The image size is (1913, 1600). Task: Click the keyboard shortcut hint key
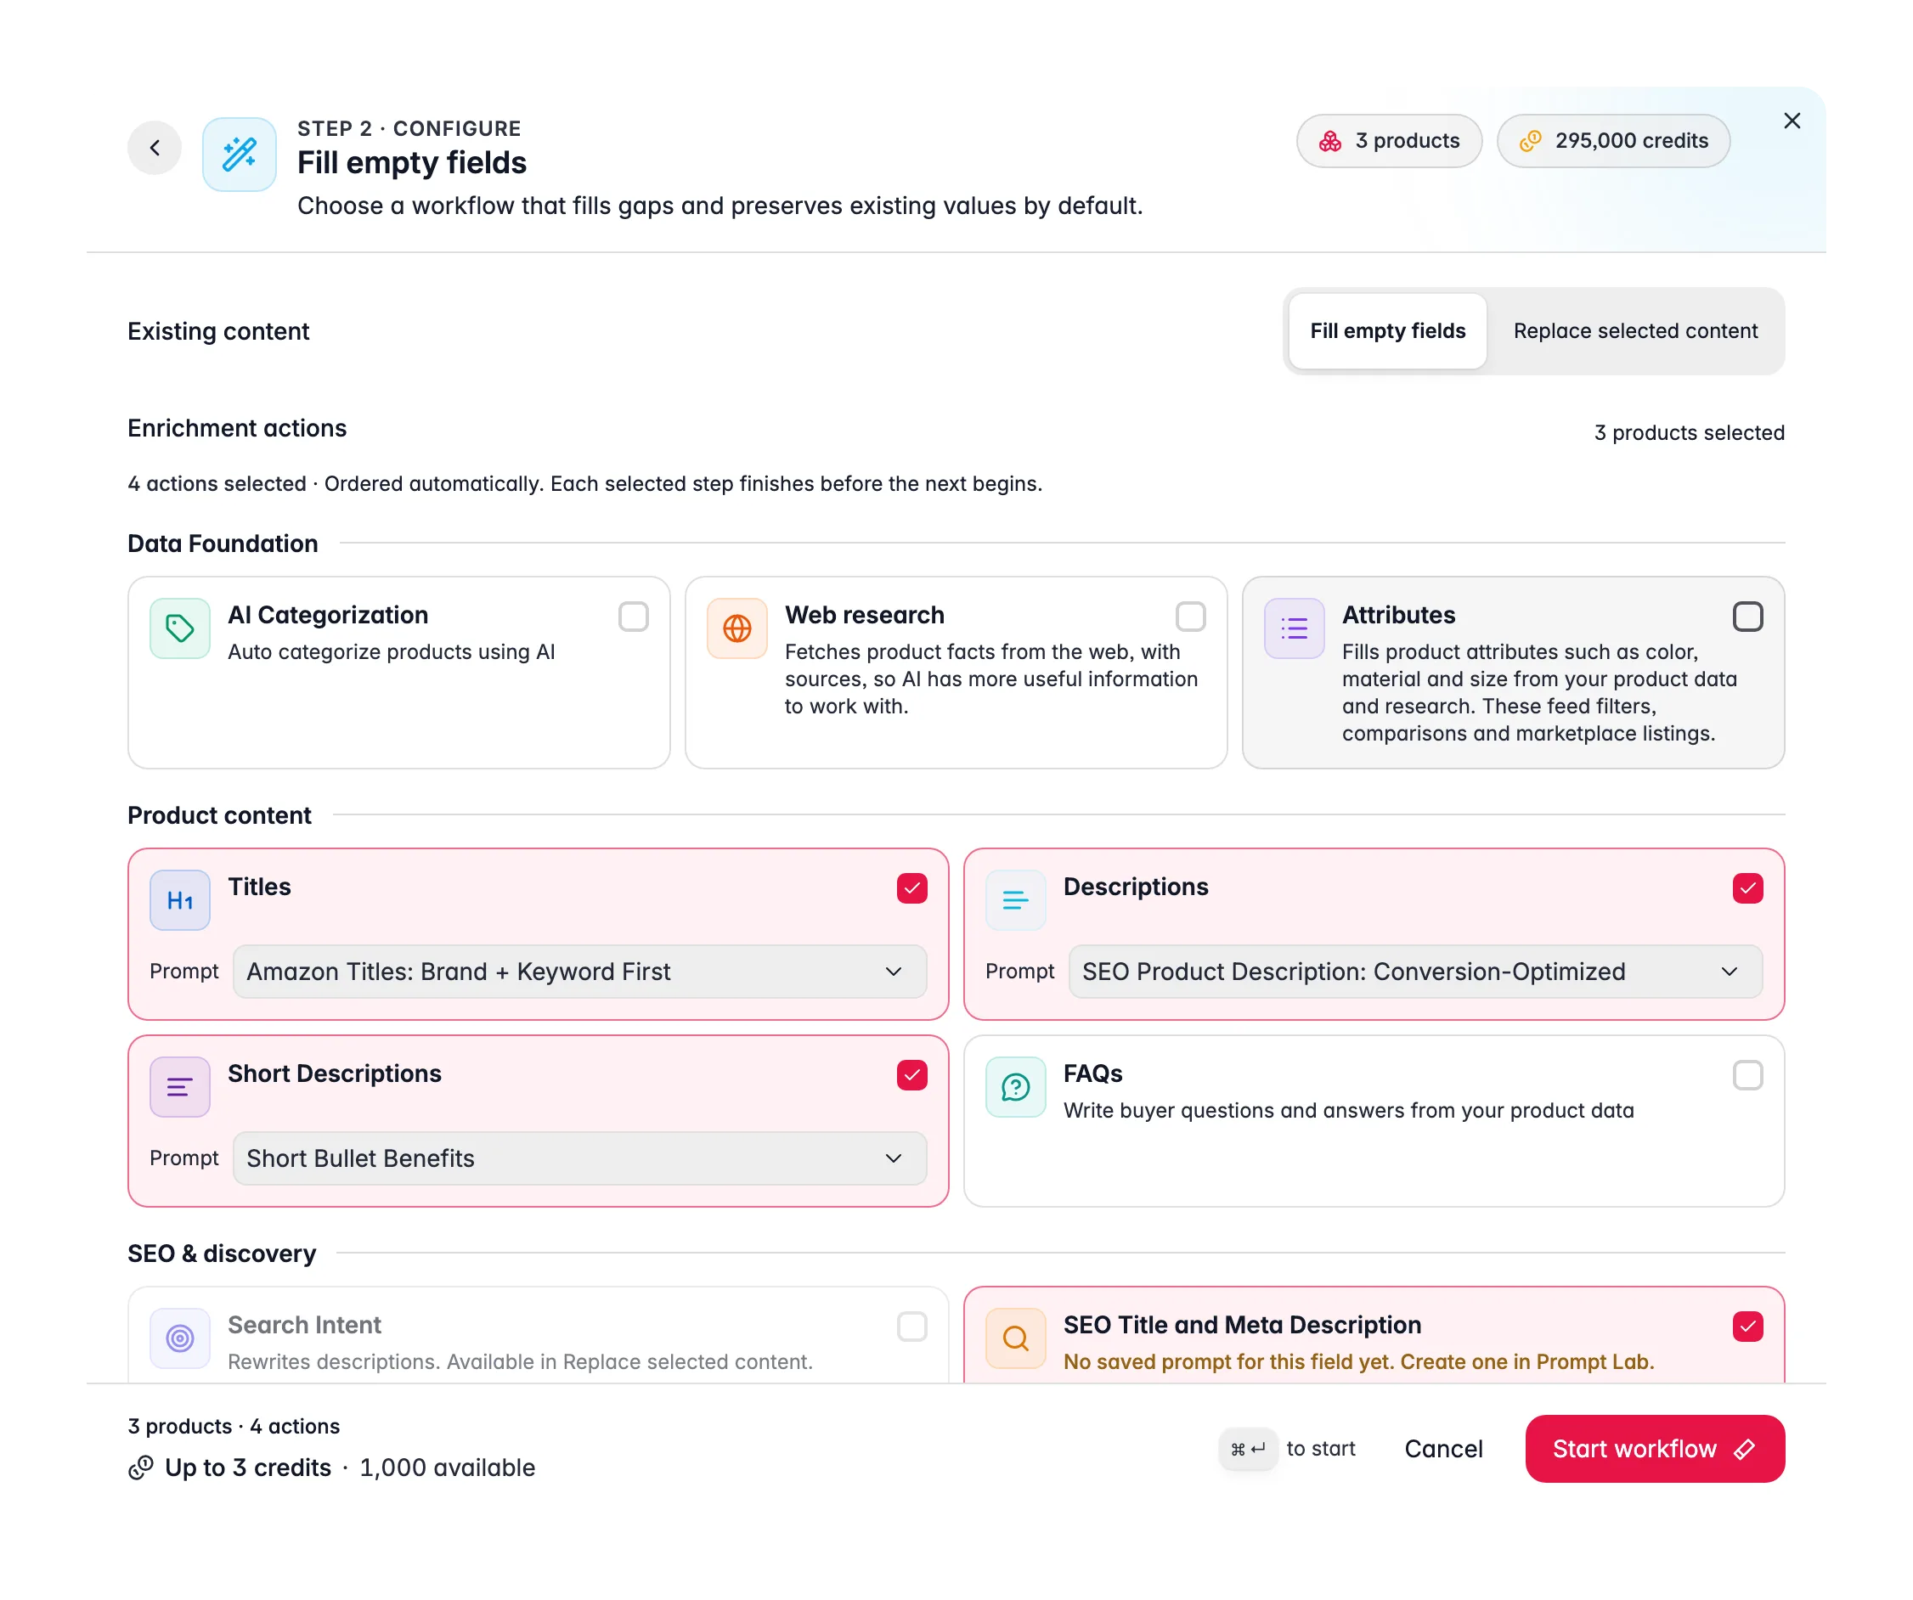1248,1448
